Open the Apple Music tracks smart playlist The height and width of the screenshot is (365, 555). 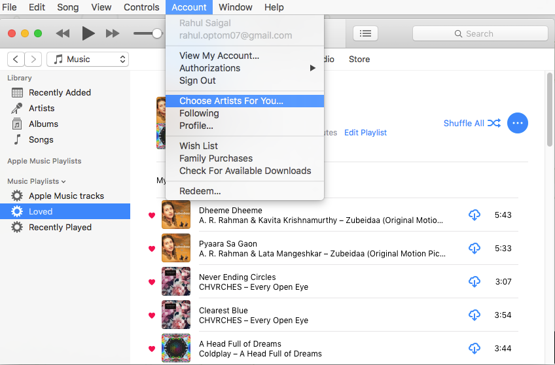[x=66, y=196]
